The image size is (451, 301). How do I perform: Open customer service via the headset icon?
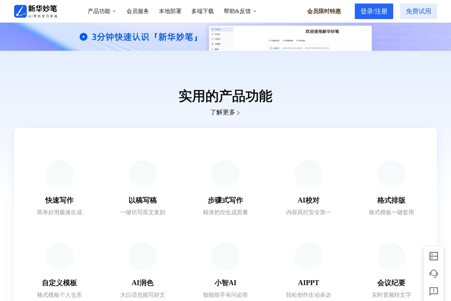[x=434, y=273]
